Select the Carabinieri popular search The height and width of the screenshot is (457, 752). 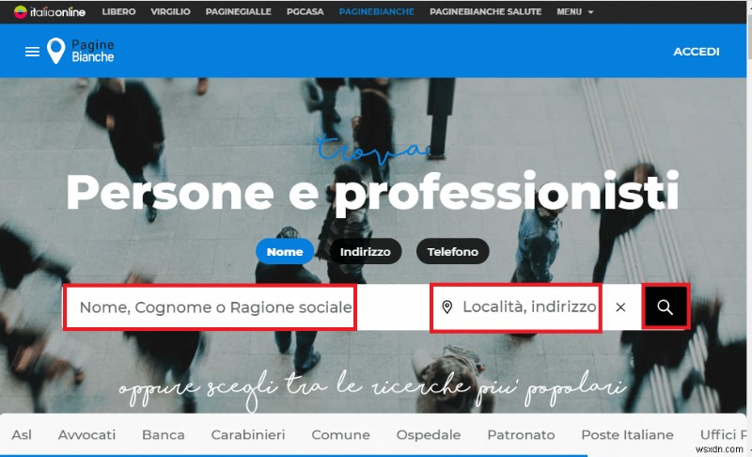click(x=248, y=434)
